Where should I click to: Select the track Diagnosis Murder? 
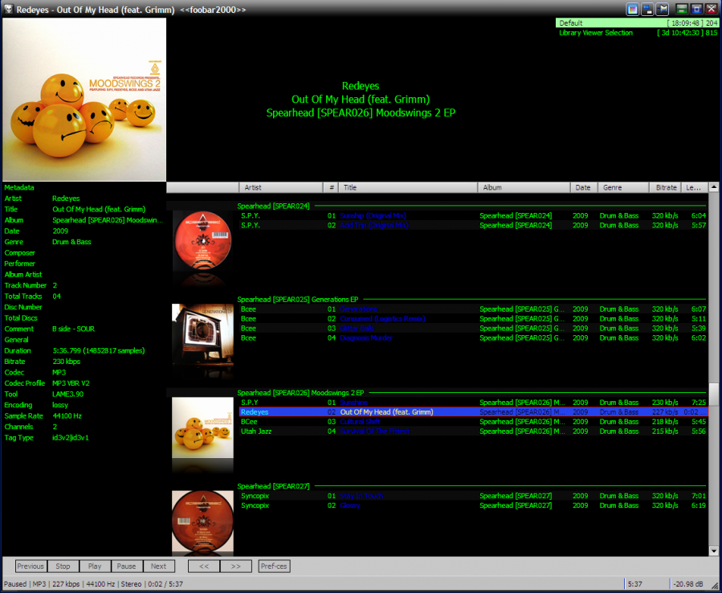click(473, 338)
